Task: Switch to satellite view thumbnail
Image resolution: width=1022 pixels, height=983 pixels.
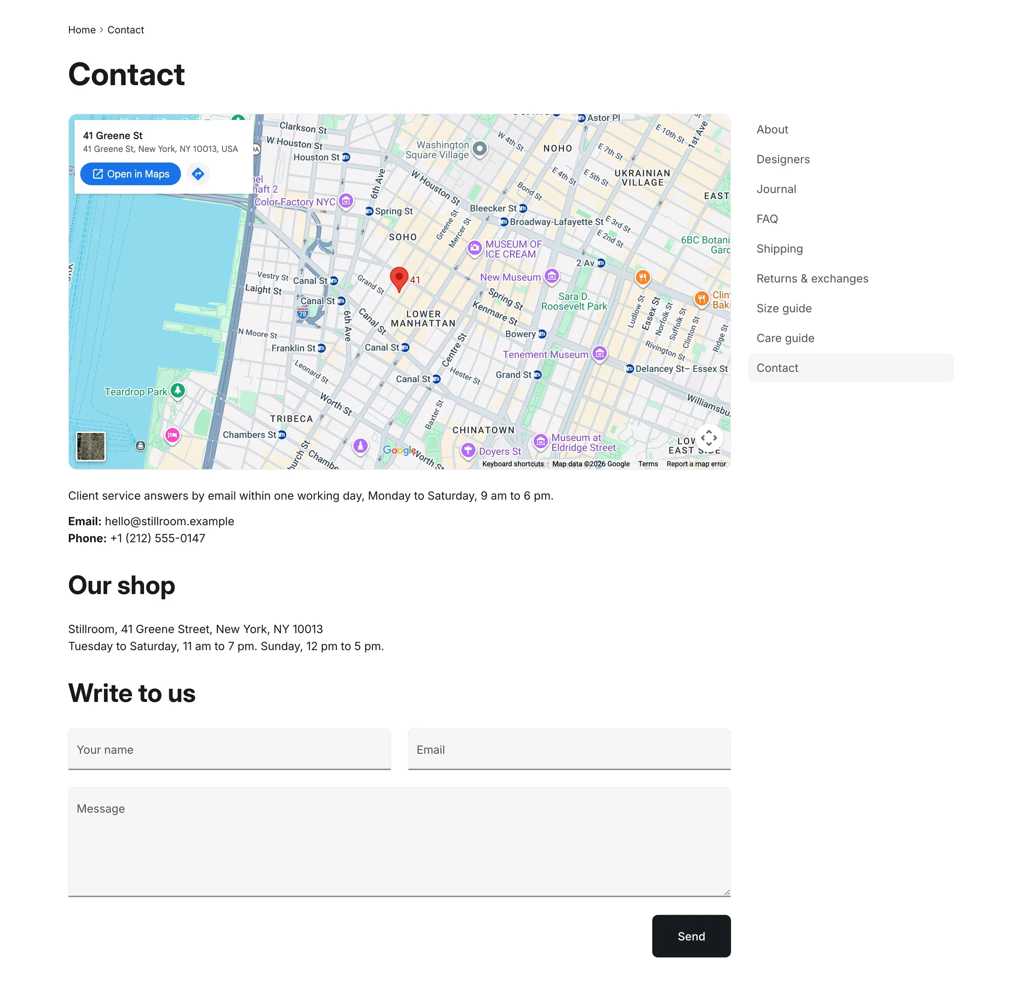Action: [x=91, y=446]
